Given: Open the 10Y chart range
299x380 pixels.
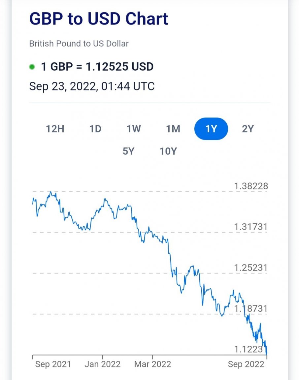Looking at the screenshot, I should (168, 151).
